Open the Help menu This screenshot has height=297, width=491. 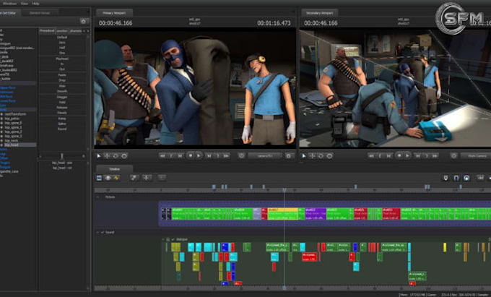35,4
